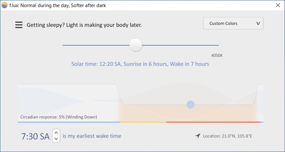
Task: Close the f.lux window
Action: click(278, 5)
